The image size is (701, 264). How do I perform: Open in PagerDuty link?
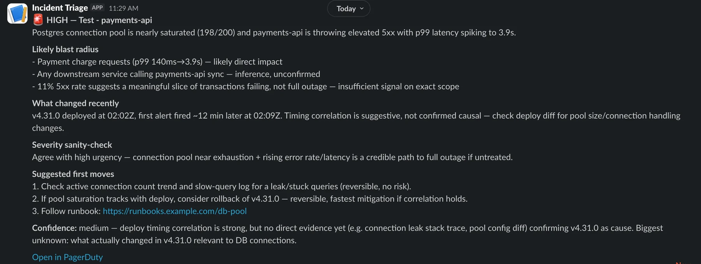[x=67, y=257]
